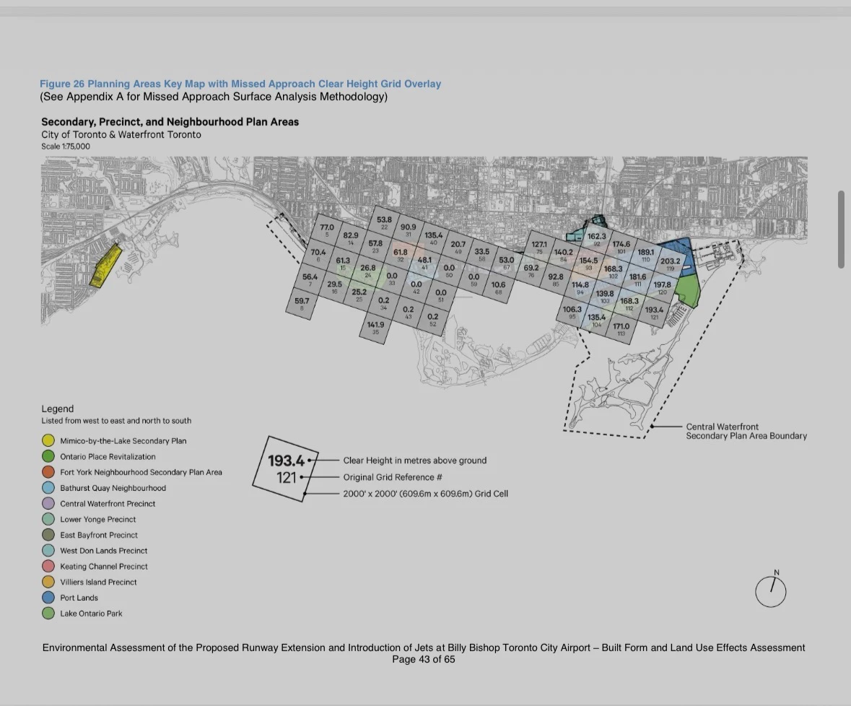
Task: Click the Keating Channel Precinct legend circle
Action: click(48, 567)
